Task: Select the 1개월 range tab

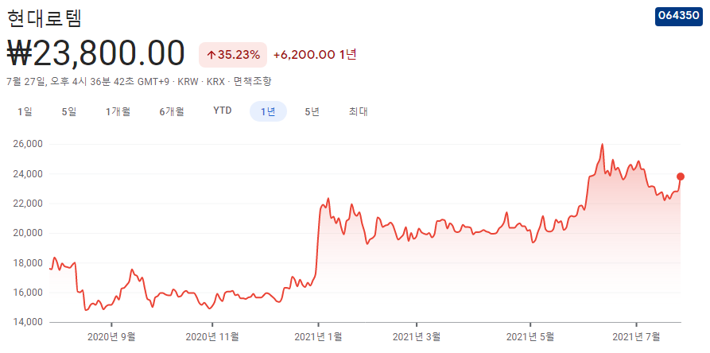Action: [x=118, y=112]
